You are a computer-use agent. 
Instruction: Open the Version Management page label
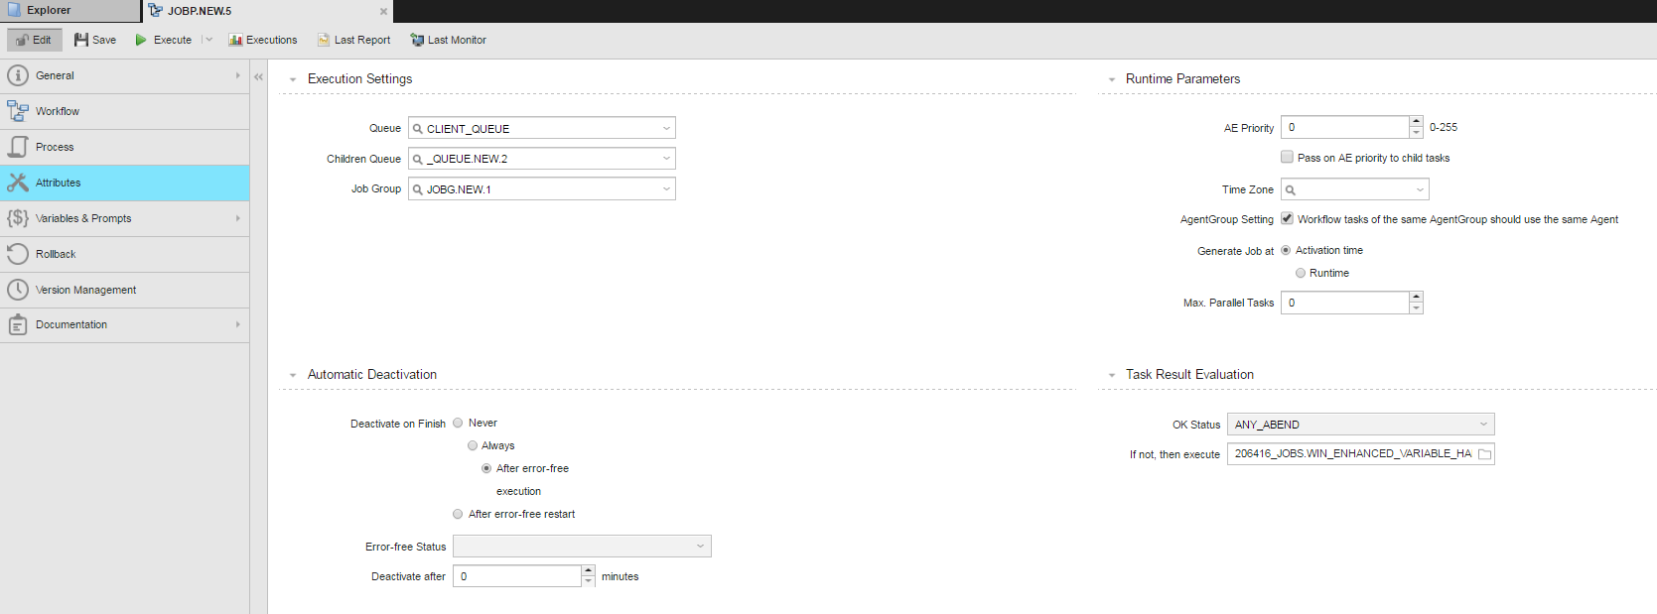(85, 290)
